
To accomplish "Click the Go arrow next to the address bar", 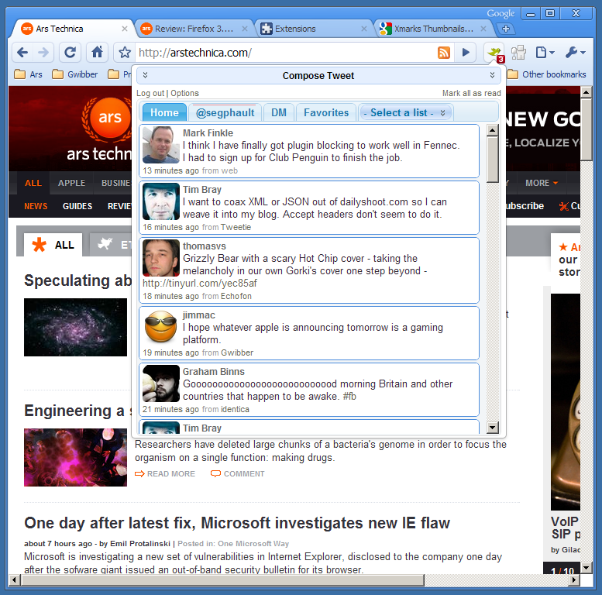I will click(466, 52).
